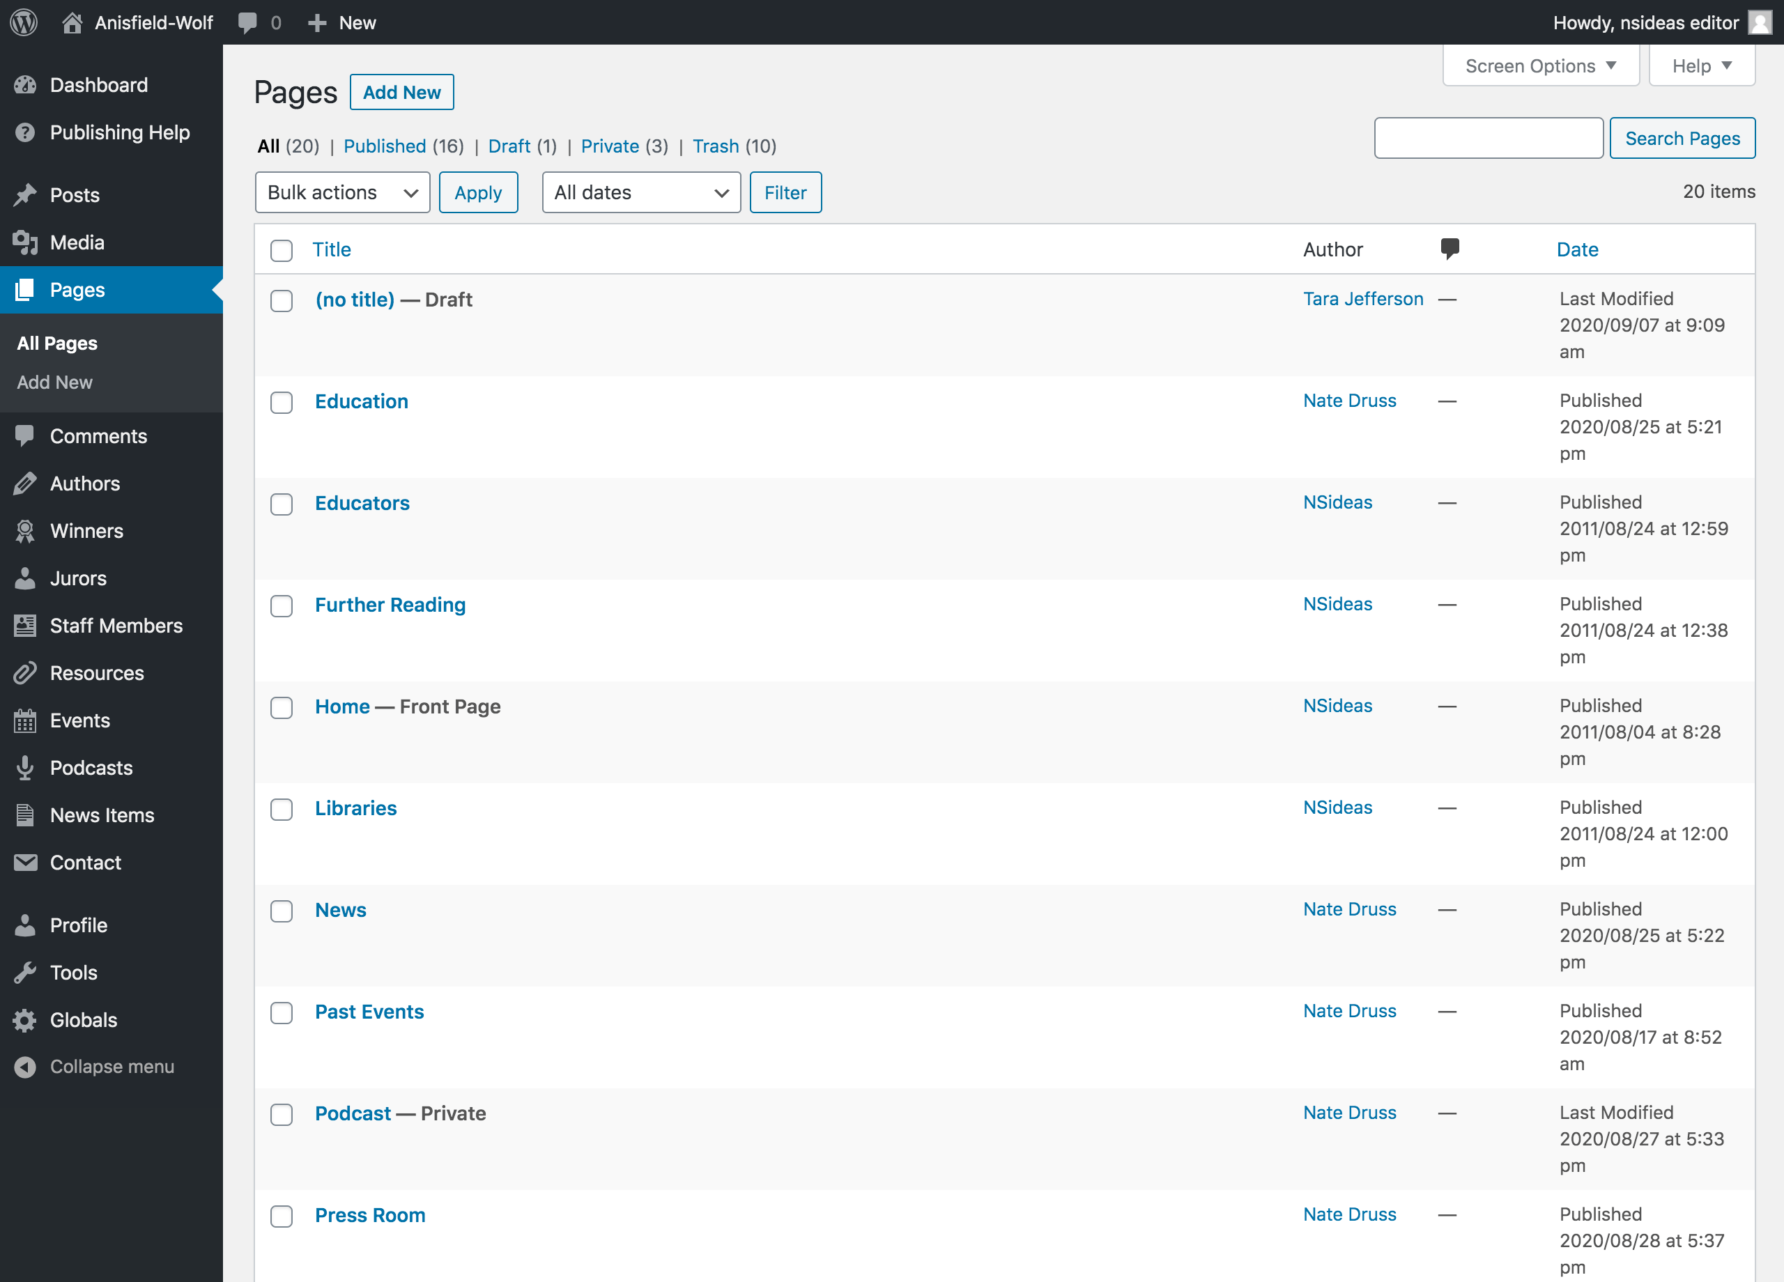Filter pages by Private status

click(x=610, y=146)
